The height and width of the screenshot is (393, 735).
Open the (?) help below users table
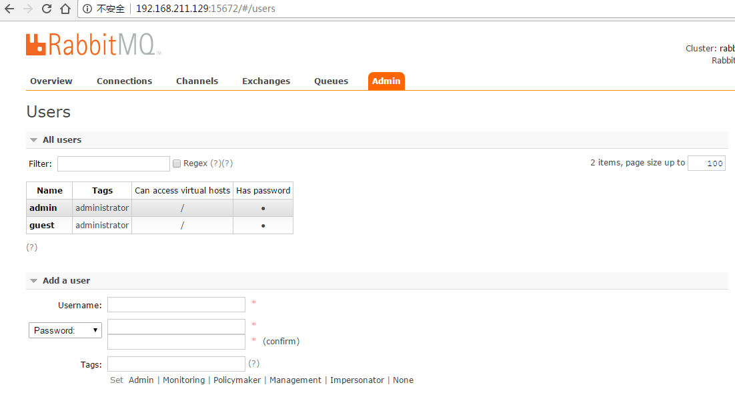[31, 247]
